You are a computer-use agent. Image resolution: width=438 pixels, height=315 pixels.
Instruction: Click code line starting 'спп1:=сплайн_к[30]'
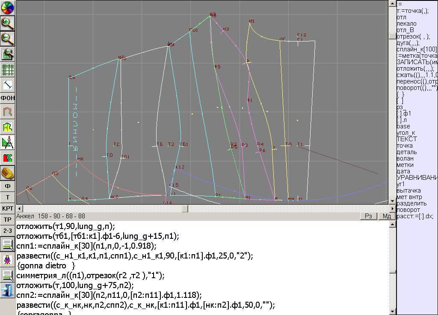pyautogui.click(x=86, y=246)
